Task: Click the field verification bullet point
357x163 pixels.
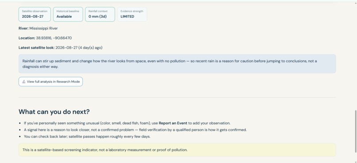Action: (135, 130)
